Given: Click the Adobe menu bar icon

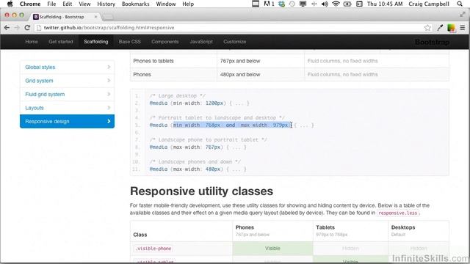Looking at the screenshot, I should click(269, 4).
